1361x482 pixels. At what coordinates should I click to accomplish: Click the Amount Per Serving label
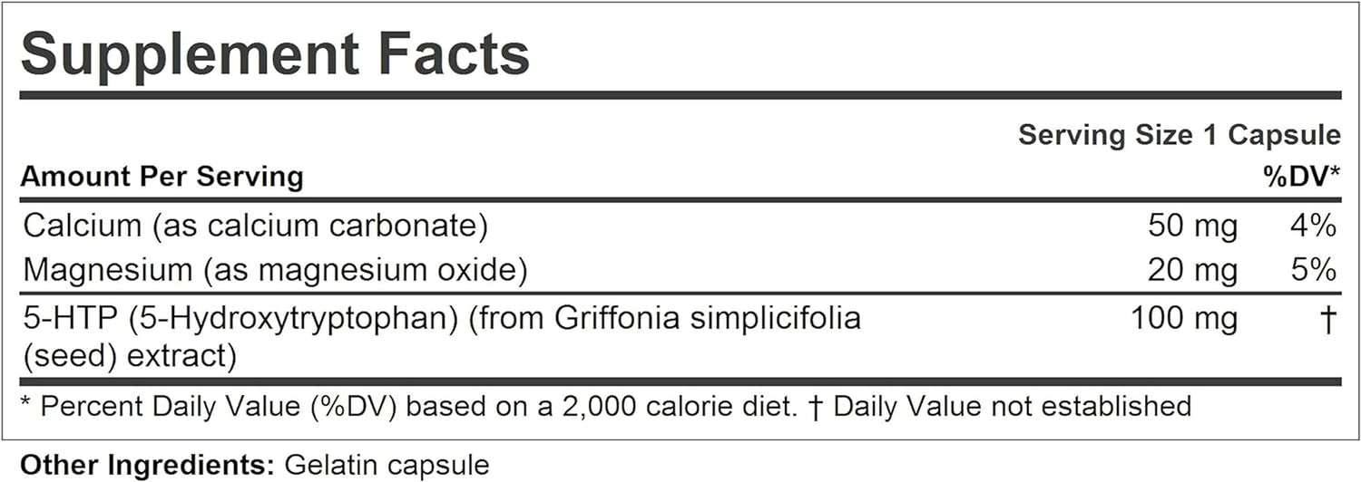click(162, 176)
